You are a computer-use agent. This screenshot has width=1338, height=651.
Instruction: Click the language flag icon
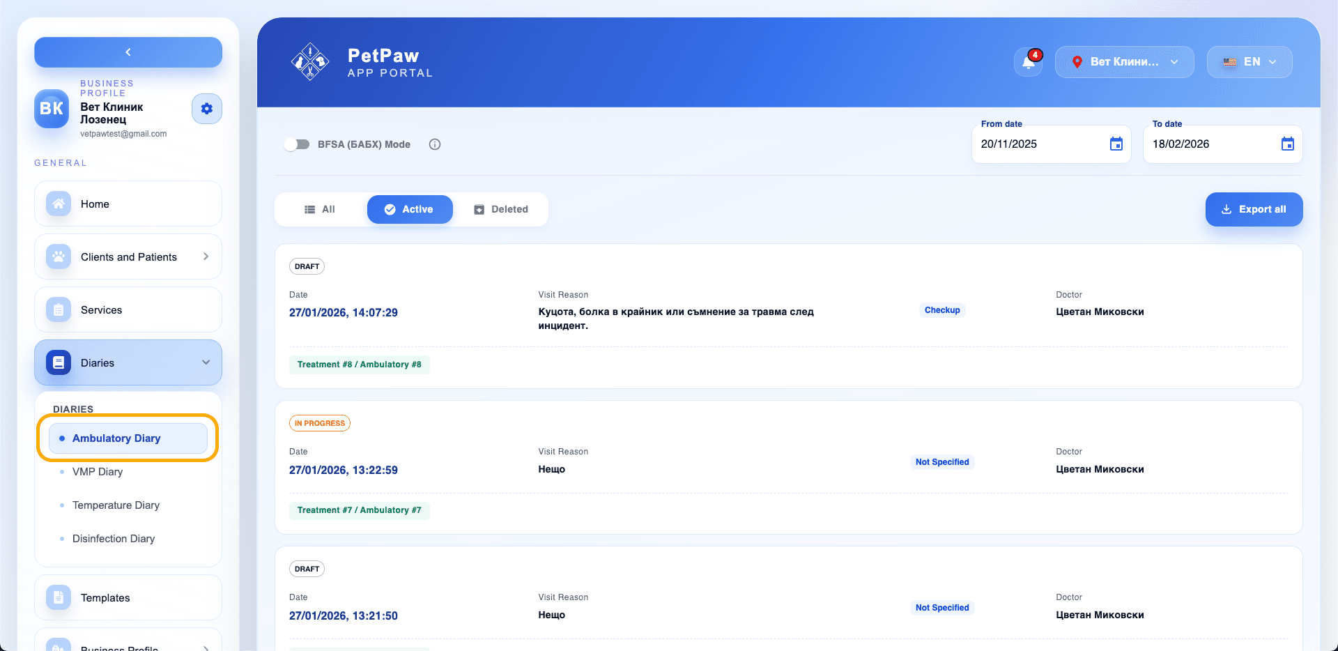[x=1230, y=62]
